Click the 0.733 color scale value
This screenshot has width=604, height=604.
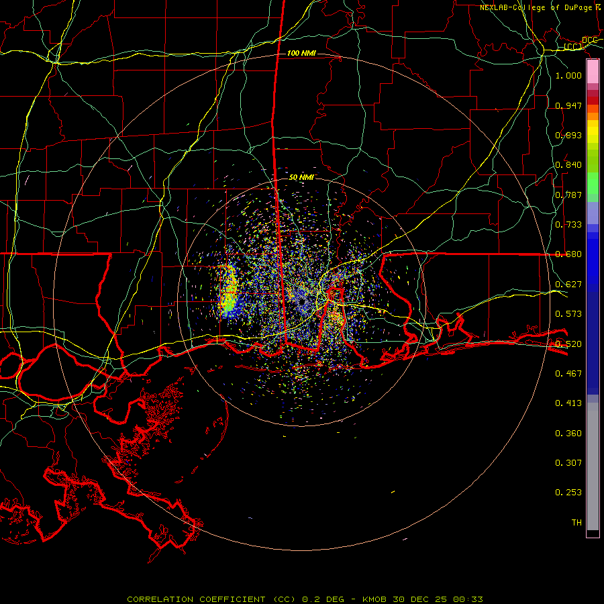(x=568, y=224)
